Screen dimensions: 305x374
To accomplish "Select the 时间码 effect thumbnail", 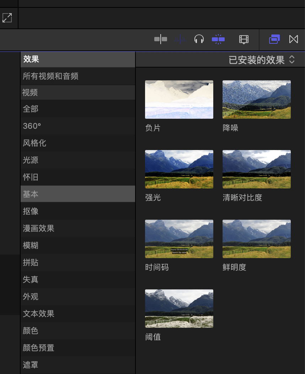I will [179, 239].
